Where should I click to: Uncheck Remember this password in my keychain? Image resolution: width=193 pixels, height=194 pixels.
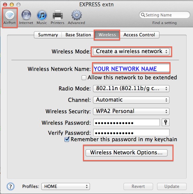(x=67, y=139)
